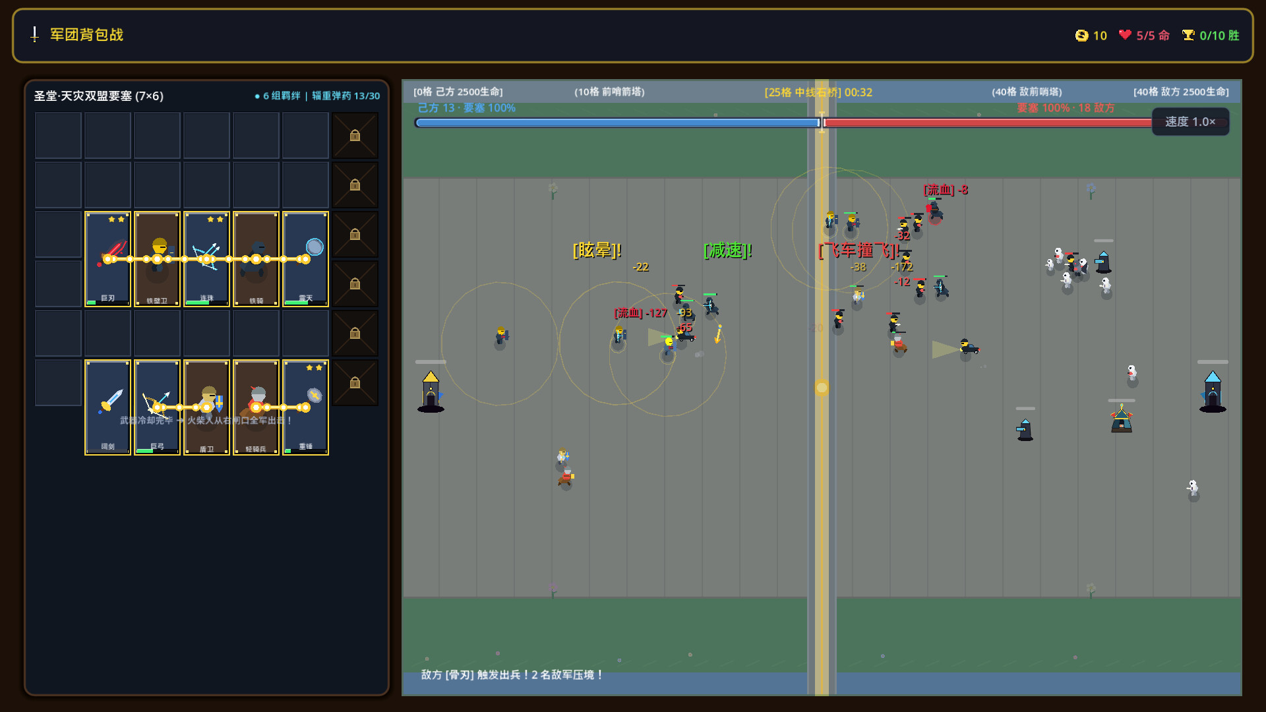Select the 铁骑 dark cavalry card
Screen dimensions: 1266x712
click(x=256, y=259)
